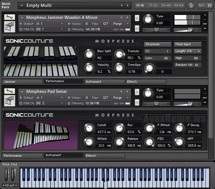Screen dimensions: 215x189
Task: Open Effects tab in Pad Sonar
Action: point(105,156)
